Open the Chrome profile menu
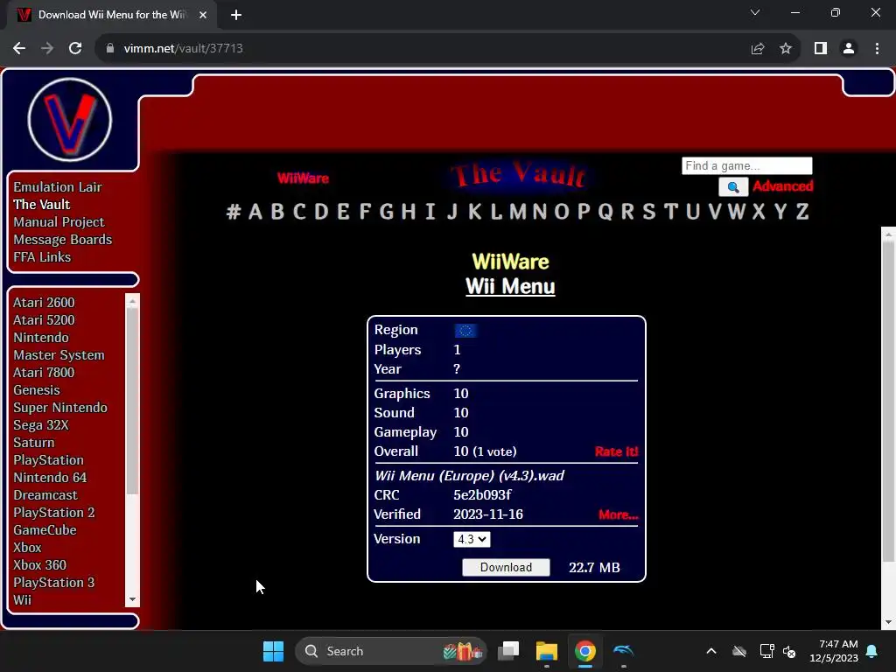Image resolution: width=896 pixels, height=672 pixels. tap(849, 49)
